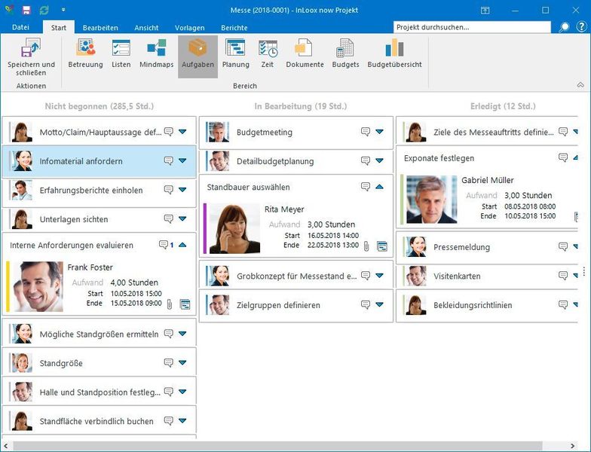Expand Erfahrungsberichte einholen card
Viewport: 591px width, 452px height.
tap(182, 190)
